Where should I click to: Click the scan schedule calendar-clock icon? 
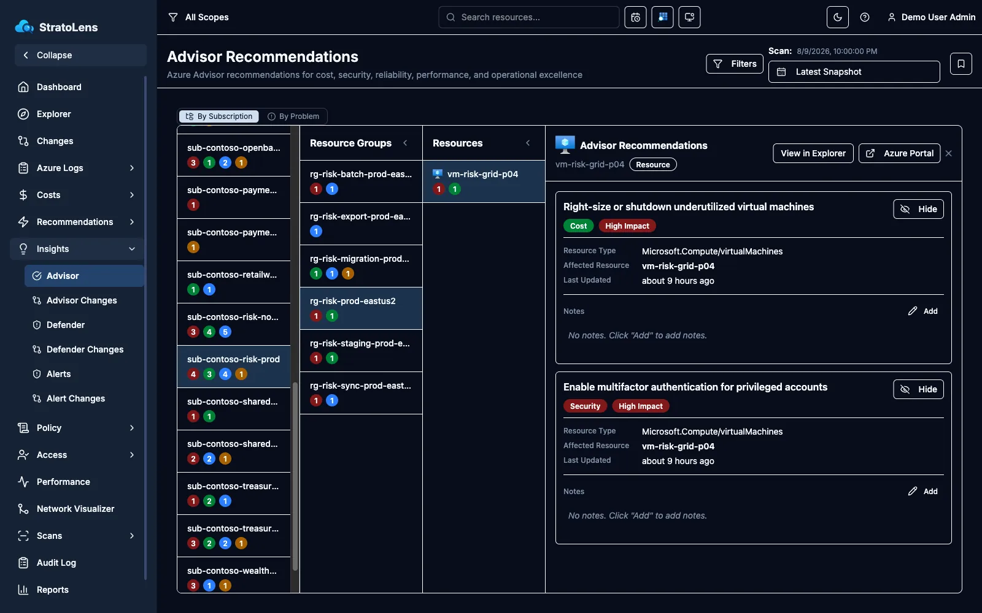point(635,17)
